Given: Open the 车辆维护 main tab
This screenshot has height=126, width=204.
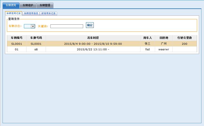Looking at the screenshot, I should (x=28, y=5).
